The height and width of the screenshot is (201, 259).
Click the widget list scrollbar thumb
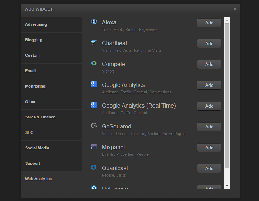coord(227,96)
